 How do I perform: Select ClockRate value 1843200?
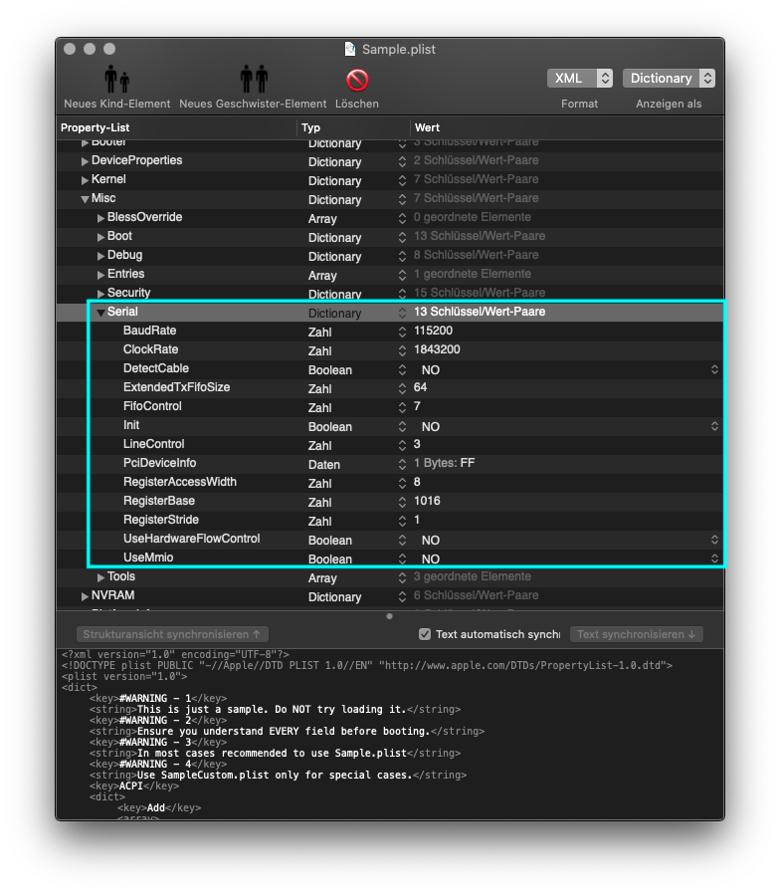click(437, 349)
